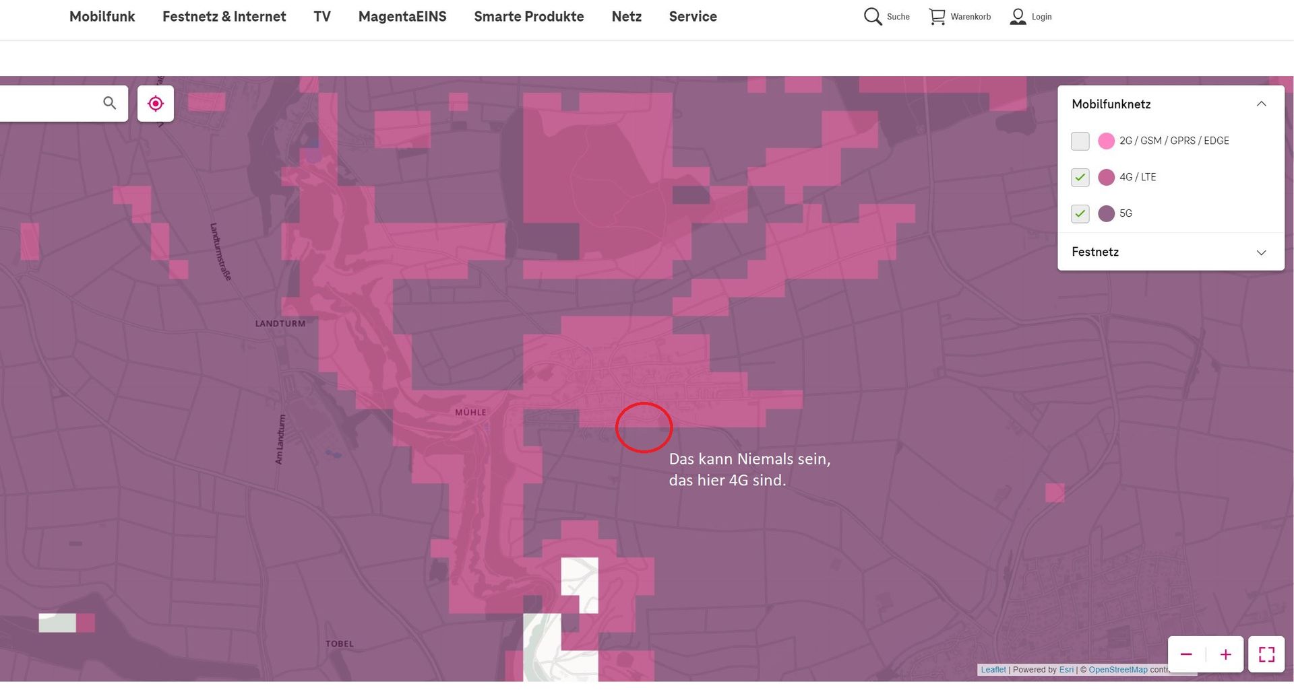Open the Smarte Produkte menu

pos(529,16)
